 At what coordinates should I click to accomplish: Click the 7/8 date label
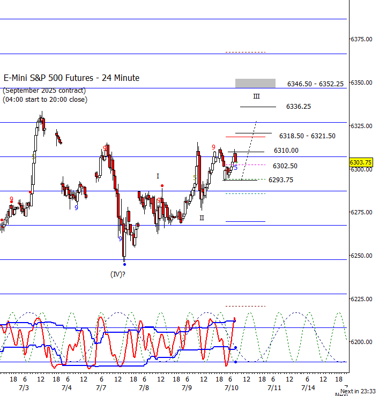144,387
